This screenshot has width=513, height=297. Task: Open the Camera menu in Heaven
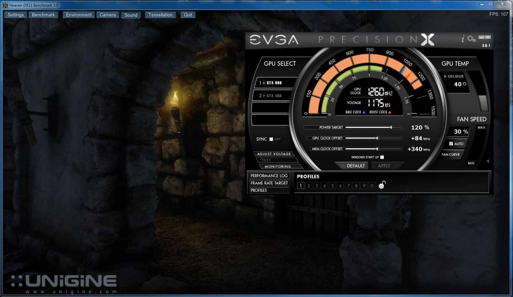click(x=107, y=15)
